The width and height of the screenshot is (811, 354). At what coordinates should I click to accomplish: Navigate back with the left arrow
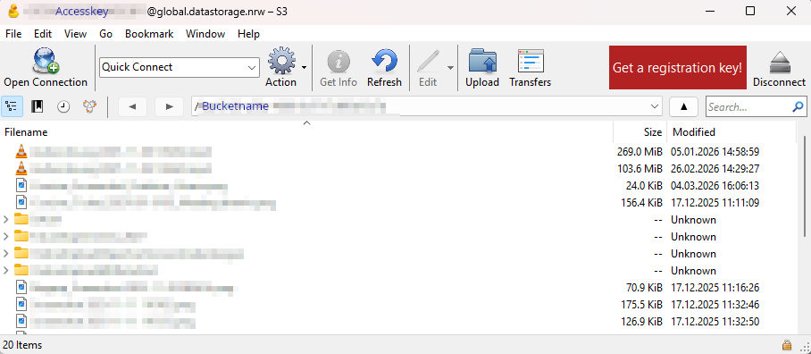132,107
